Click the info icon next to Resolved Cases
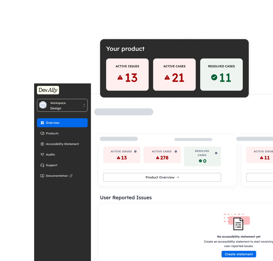This screenshot has width=273, height=261. pos(216,153)
